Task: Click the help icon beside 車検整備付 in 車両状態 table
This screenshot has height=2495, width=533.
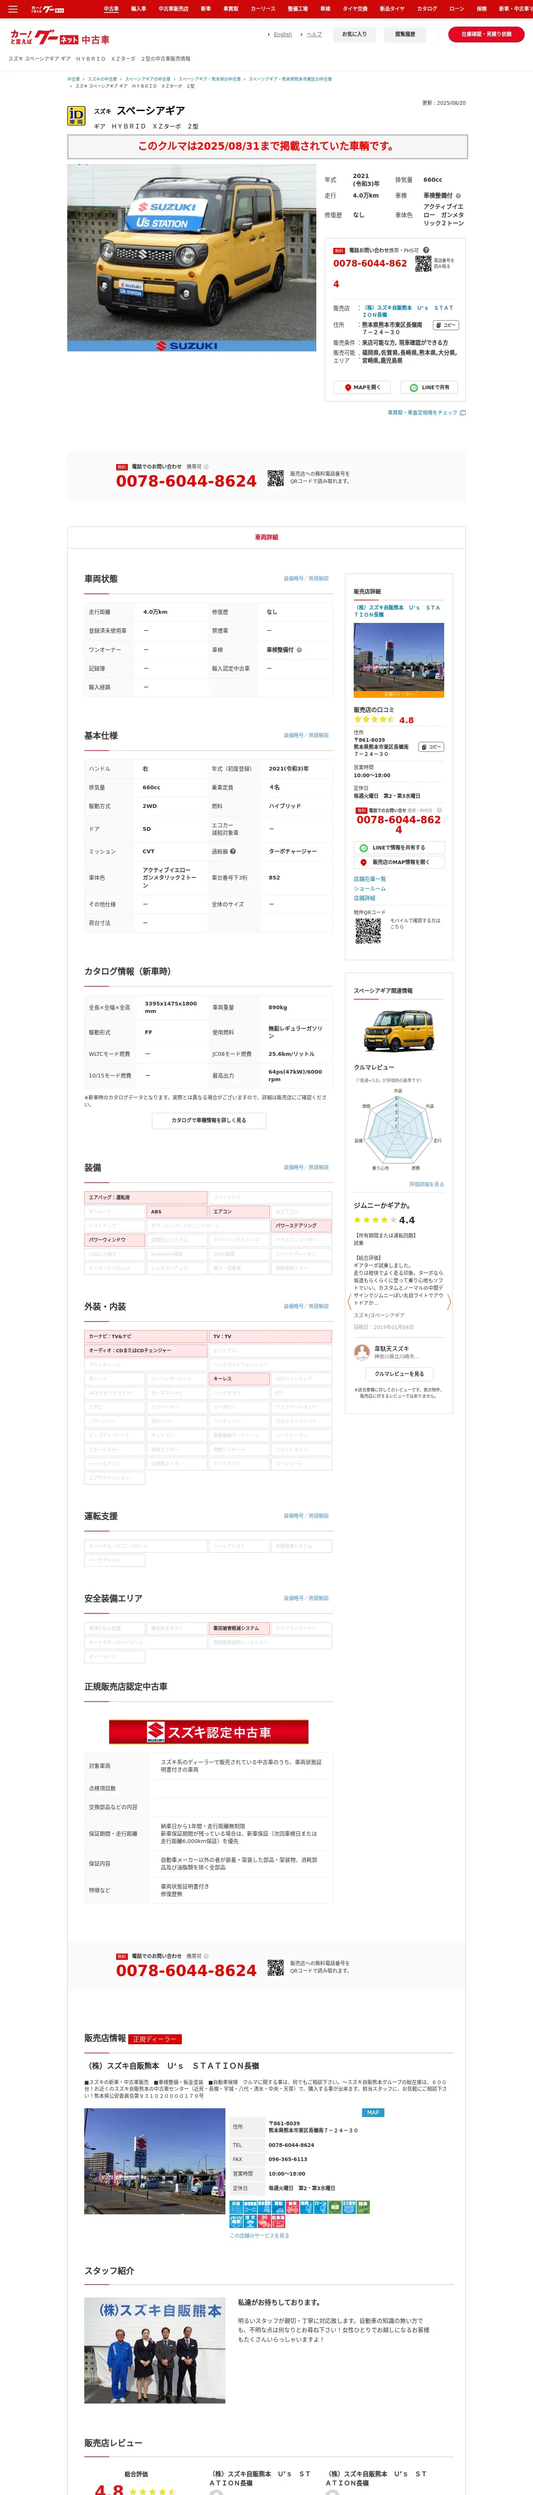Action: click(299, 650)
